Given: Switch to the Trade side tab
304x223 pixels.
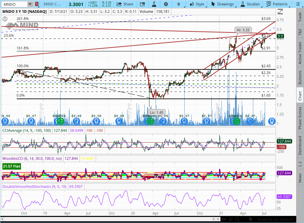Looking at the screenshot, I should [x=300, y=17].
